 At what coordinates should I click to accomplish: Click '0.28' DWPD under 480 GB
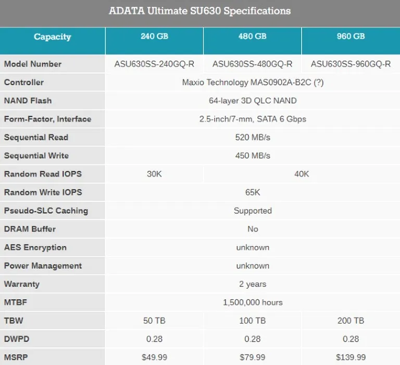click(x=252, y=339)
